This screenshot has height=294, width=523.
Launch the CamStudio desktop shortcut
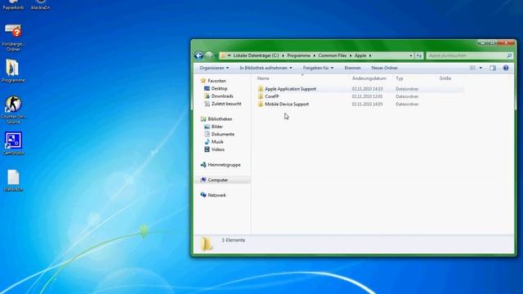point(13,144)
